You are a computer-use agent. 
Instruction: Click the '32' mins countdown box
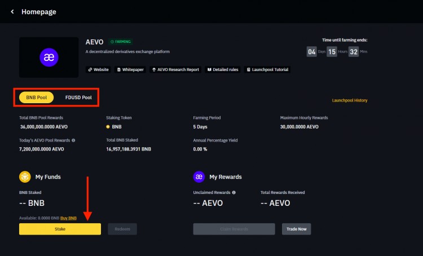pos(354,52)
